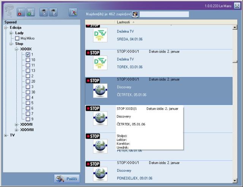Screen dimensions: 243x187
Task: Click the fifth toolbar icon before record count
Action: (x=73, y=12)
